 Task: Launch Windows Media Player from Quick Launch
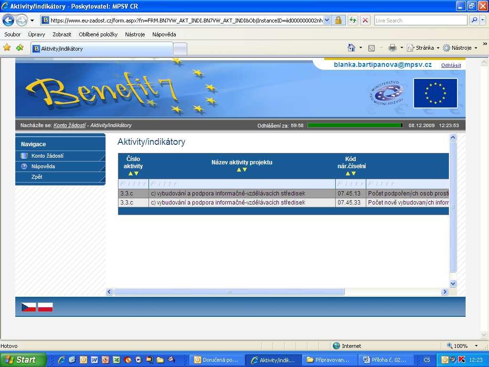pyautogui.click(x=138, y=360)
